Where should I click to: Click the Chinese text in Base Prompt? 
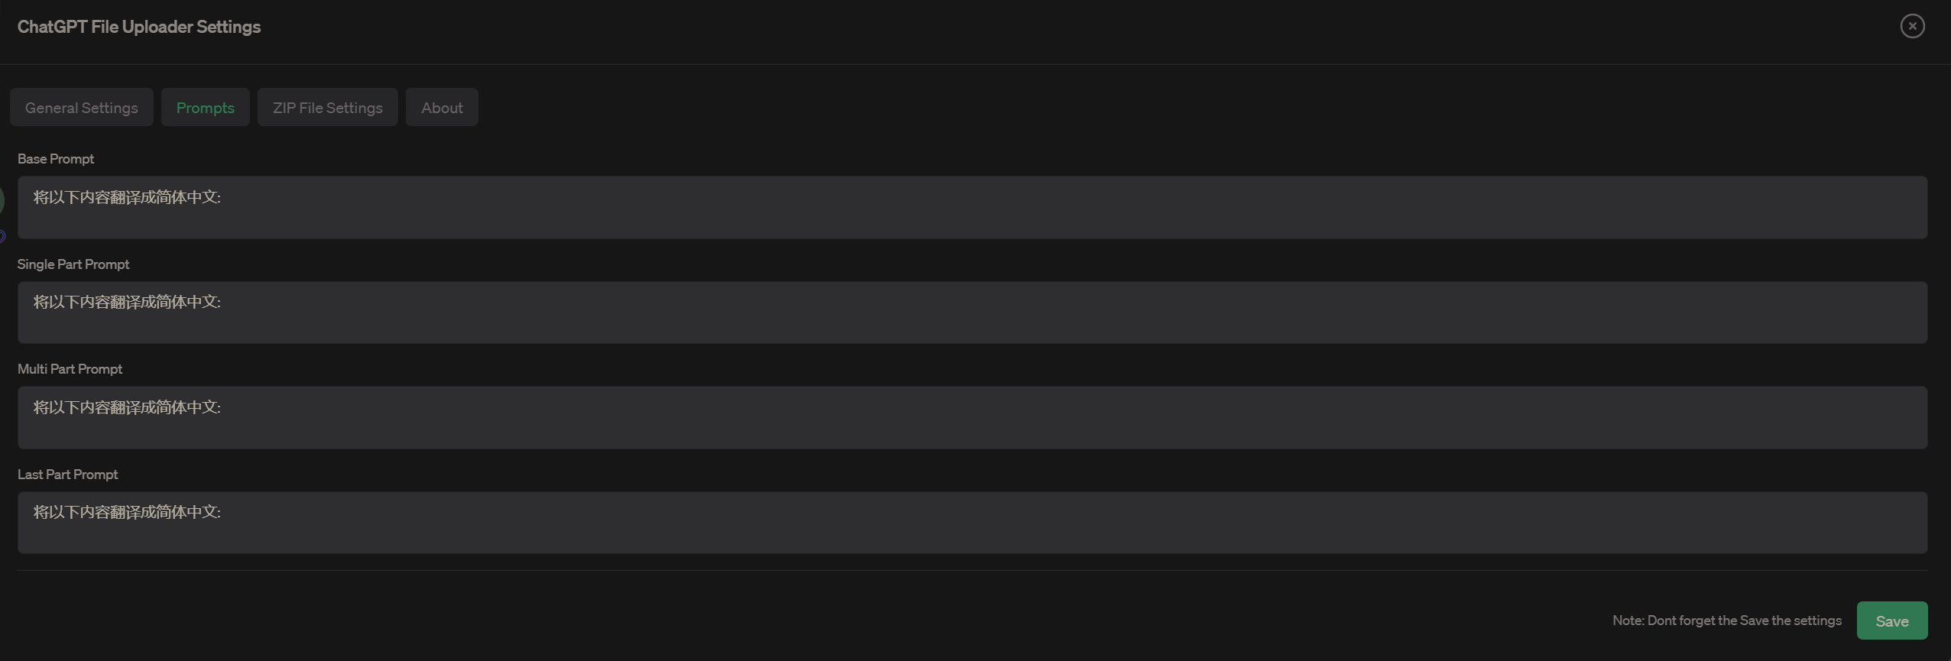pyautogui.click(x=127, y=197)
